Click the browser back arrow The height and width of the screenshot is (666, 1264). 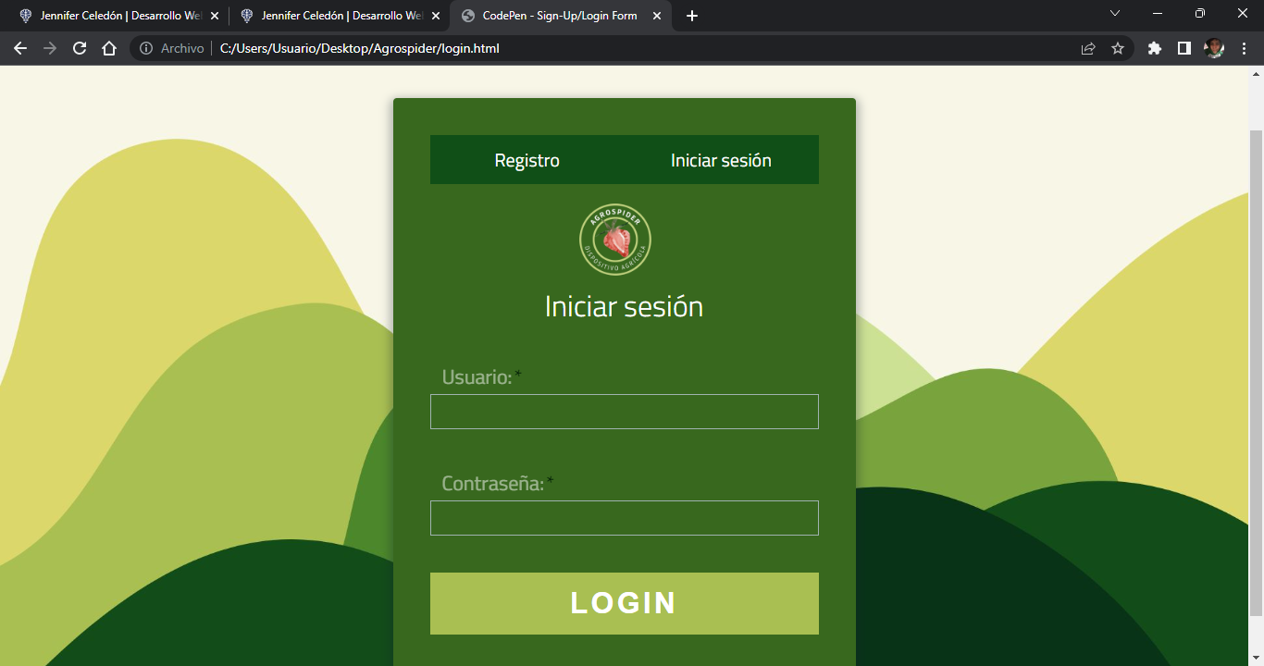(x=20, y=48)
